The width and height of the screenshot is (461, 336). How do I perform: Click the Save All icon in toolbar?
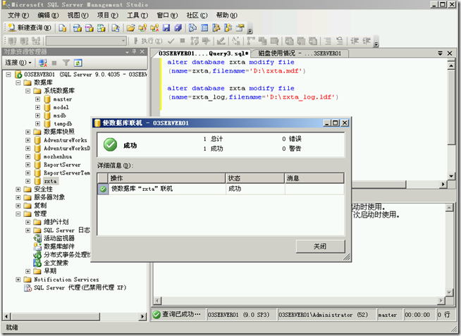[x=178, y=28]
